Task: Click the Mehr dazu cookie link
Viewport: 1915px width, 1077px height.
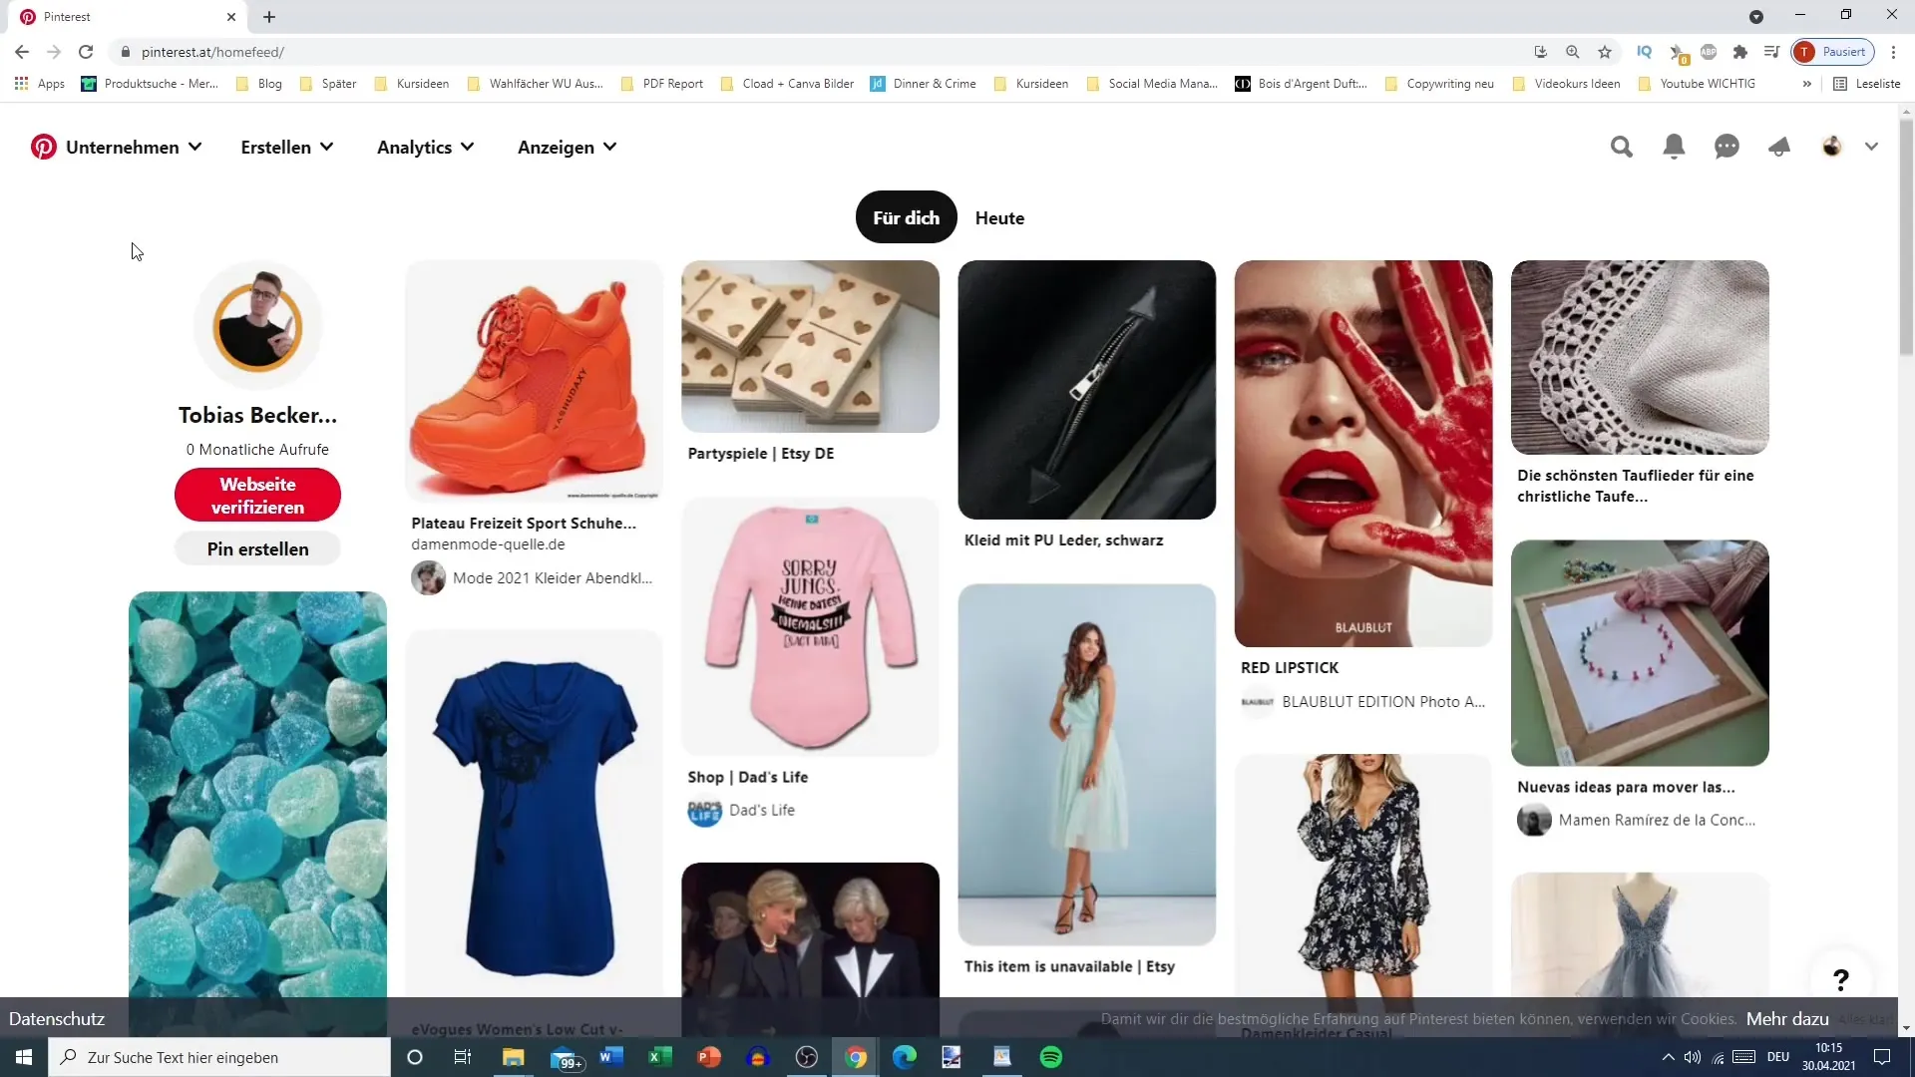Action: pos(1787,1019)
